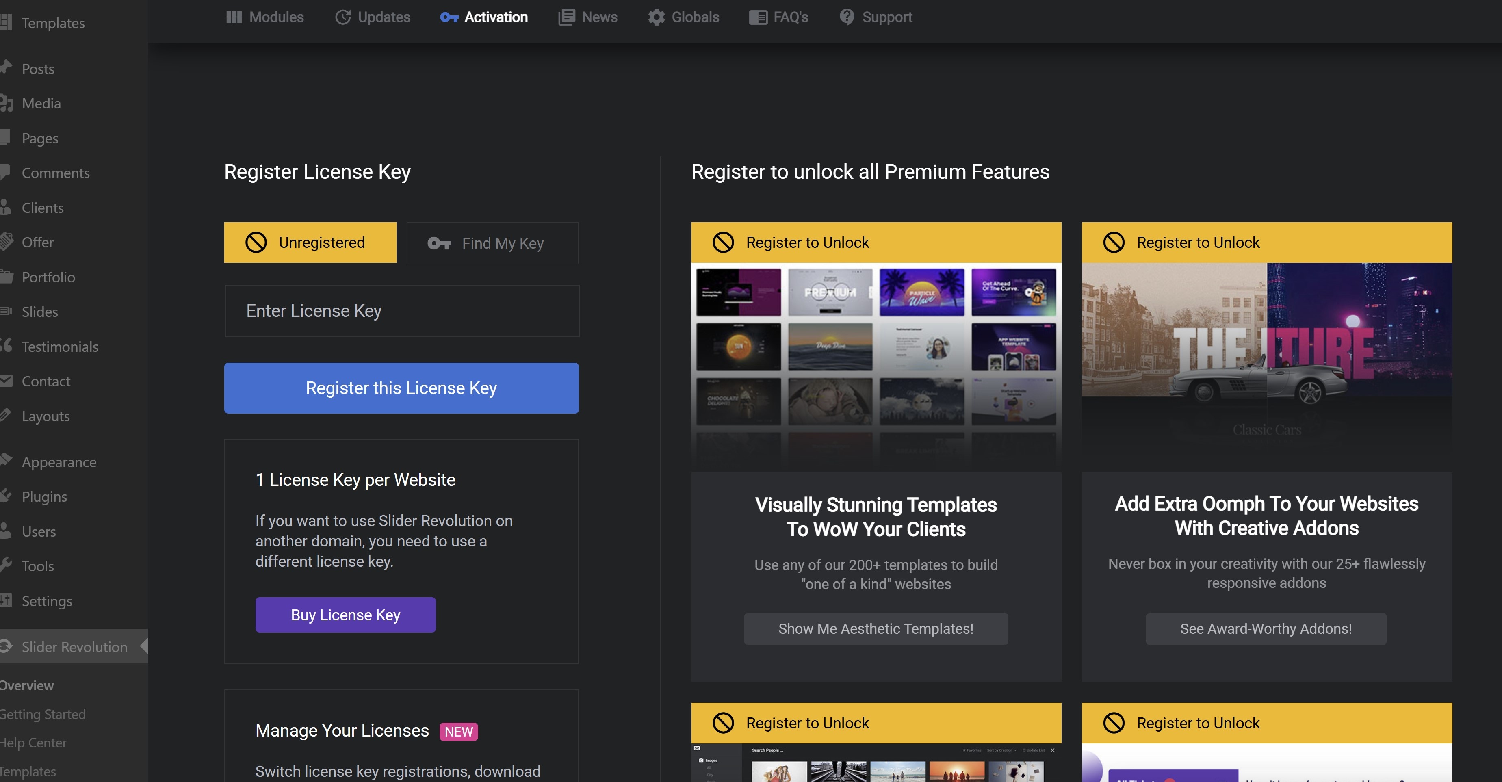Image resolution: width=1502 pixels, height=782 pixels.
Task: Click the Activation key icon
Action: (449, 17)
